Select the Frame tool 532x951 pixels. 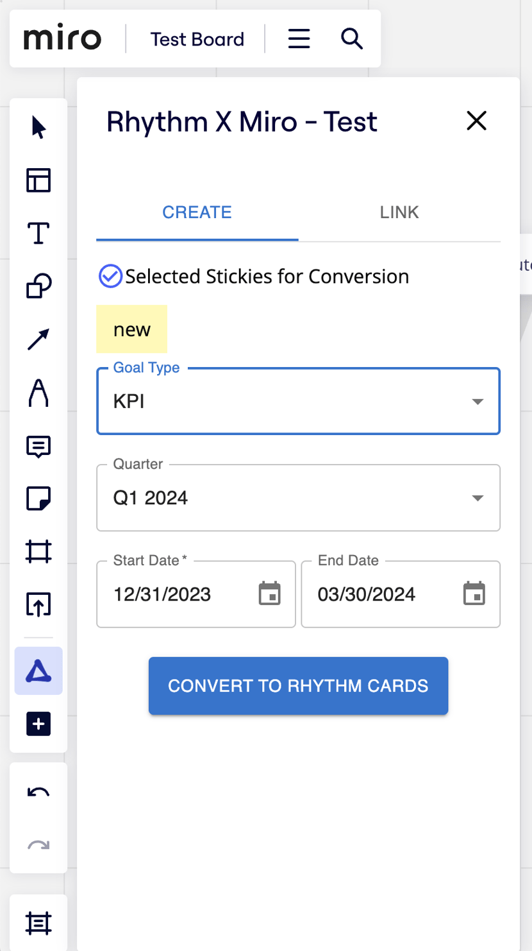(38, 552)
